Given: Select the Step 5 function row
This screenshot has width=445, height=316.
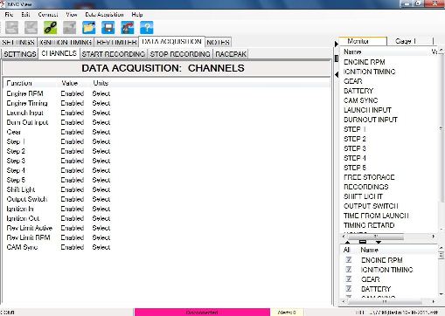Looking at the screenshot, I should pyautogui.click(x=16, y=180).
